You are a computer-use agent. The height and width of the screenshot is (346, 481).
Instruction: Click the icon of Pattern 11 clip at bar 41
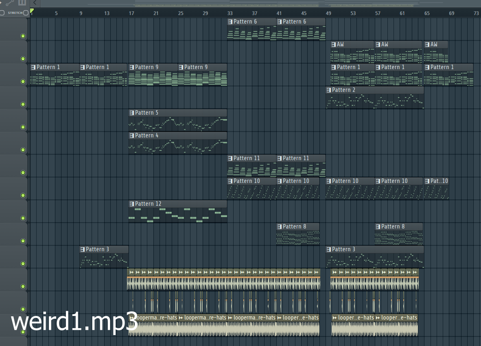279,159
